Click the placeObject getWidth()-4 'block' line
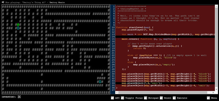 pyautogui.click(x=166, y=74)
